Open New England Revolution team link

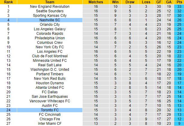50,6
